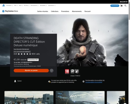Click the info icon beside launch price

[x=28, y=64]
